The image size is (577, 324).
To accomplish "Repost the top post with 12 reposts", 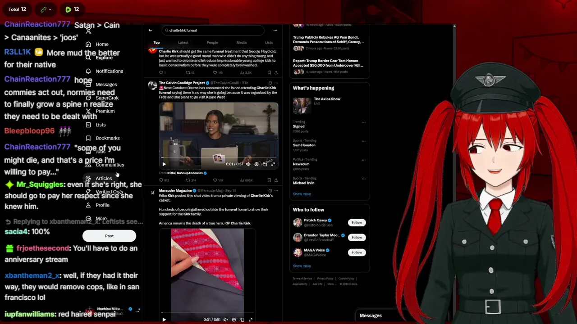I will click(190, 72).
